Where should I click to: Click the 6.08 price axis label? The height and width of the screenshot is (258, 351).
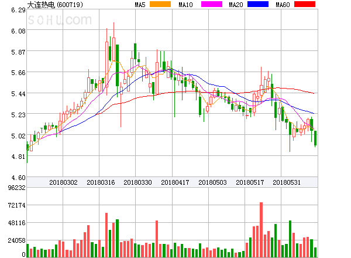click(x=18, y=31)
